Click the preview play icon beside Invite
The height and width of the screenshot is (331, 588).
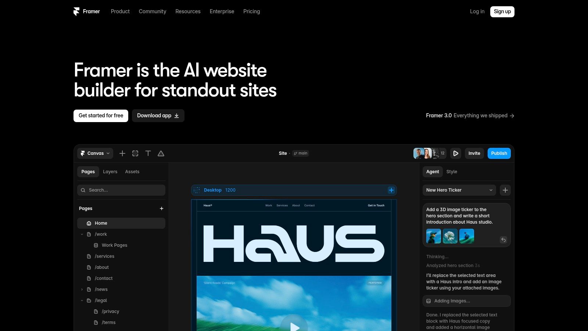[x=456, y=153]
